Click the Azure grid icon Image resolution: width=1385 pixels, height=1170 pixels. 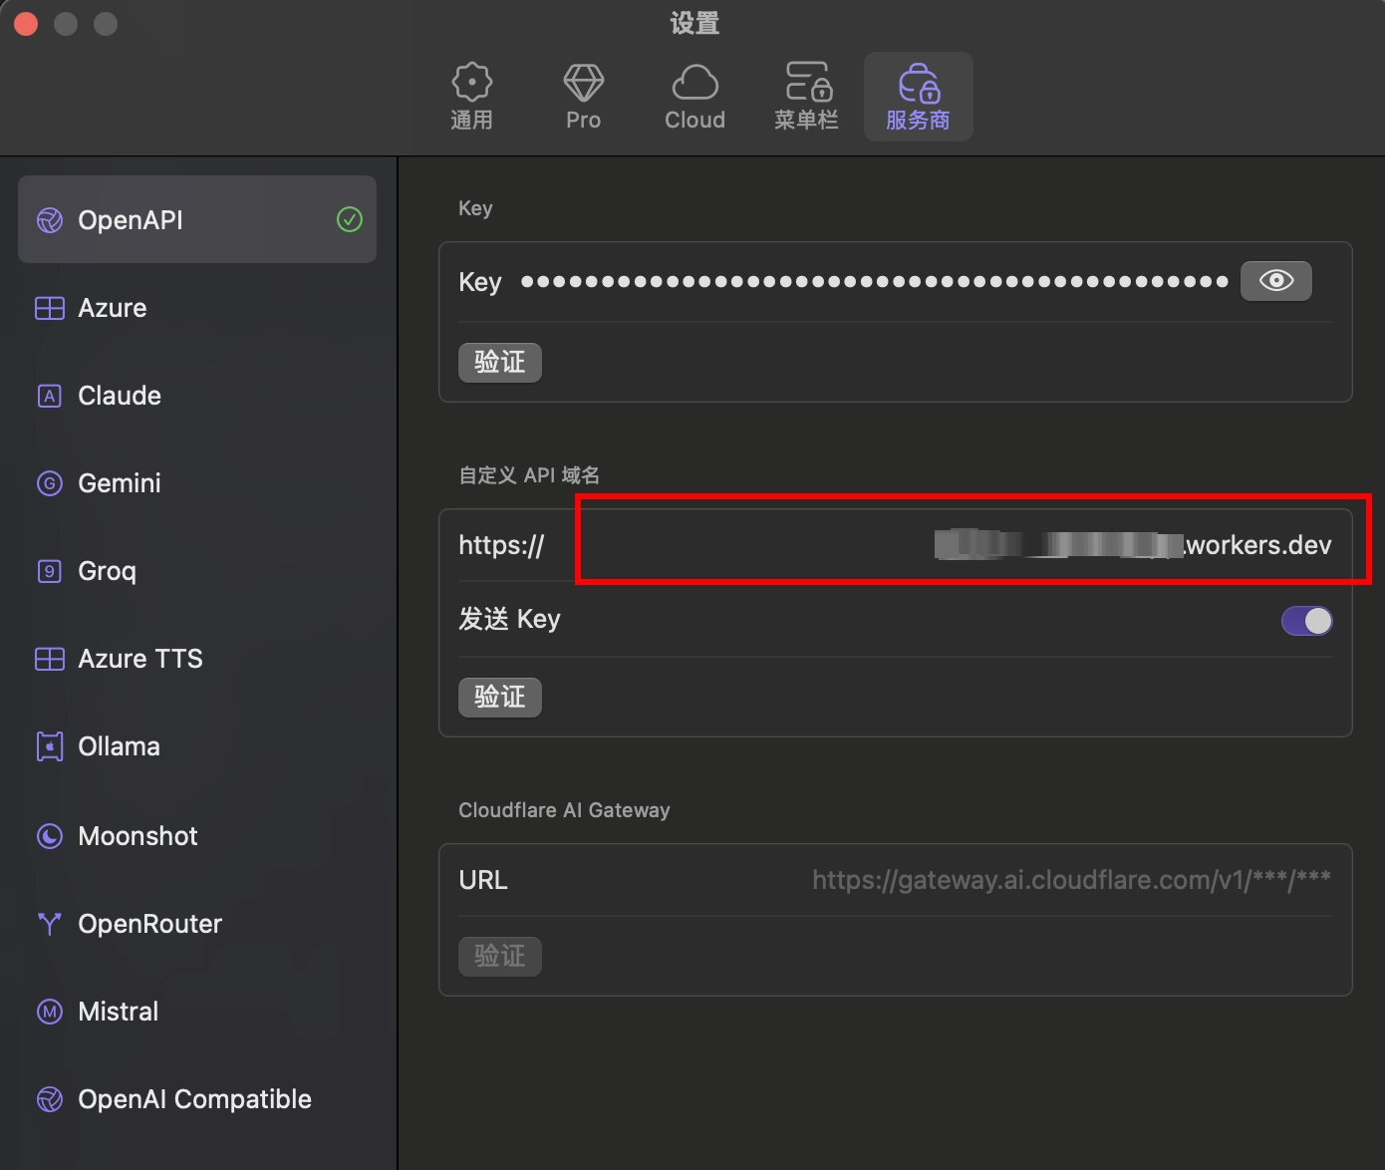pyautogui.click(x=50, y=308)
